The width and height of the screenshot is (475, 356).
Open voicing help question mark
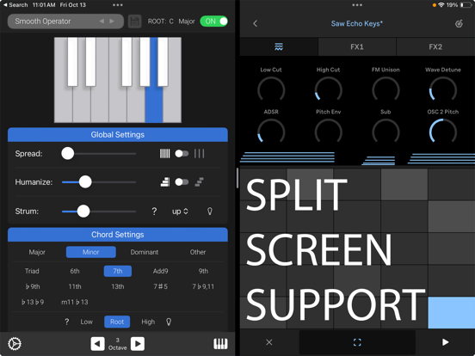pyautogui.click(x=66, y=322)
